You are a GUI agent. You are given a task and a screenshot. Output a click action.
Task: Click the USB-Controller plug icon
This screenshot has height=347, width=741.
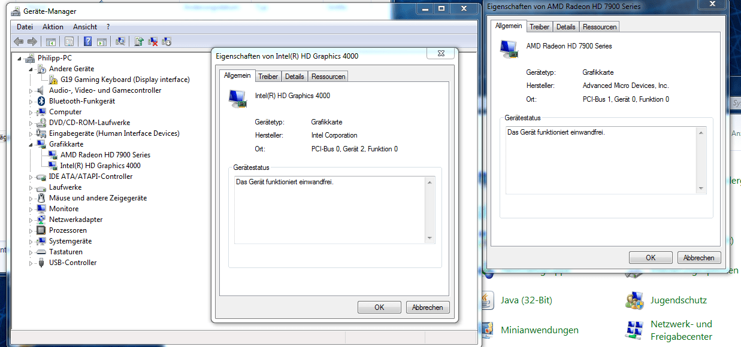41,263
